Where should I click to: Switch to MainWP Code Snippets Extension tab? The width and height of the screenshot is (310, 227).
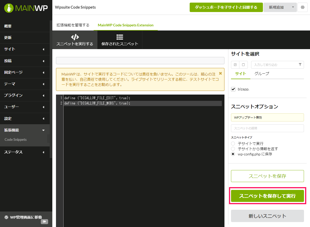(x=126, y=25)
